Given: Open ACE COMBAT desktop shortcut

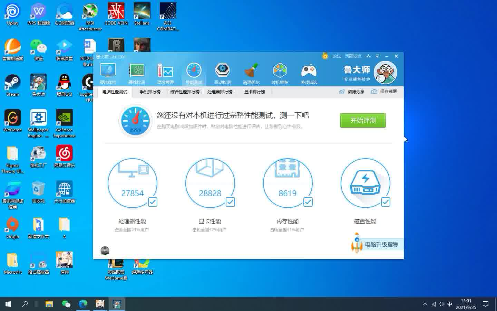Looking at the screenshot, I should [168, 17].
